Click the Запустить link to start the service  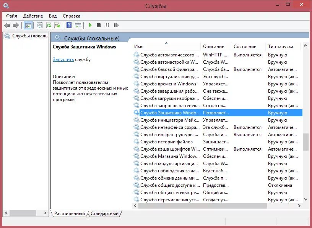[x=63, y=59]
